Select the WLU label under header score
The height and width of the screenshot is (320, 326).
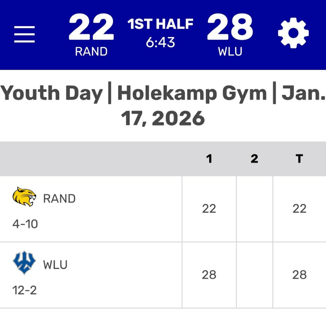click(x=230, y=52)
